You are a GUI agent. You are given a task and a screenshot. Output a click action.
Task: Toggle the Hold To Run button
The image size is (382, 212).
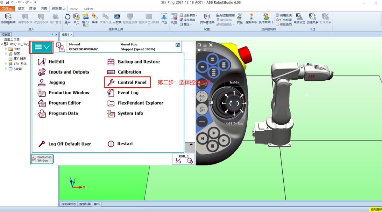point(234,123)
